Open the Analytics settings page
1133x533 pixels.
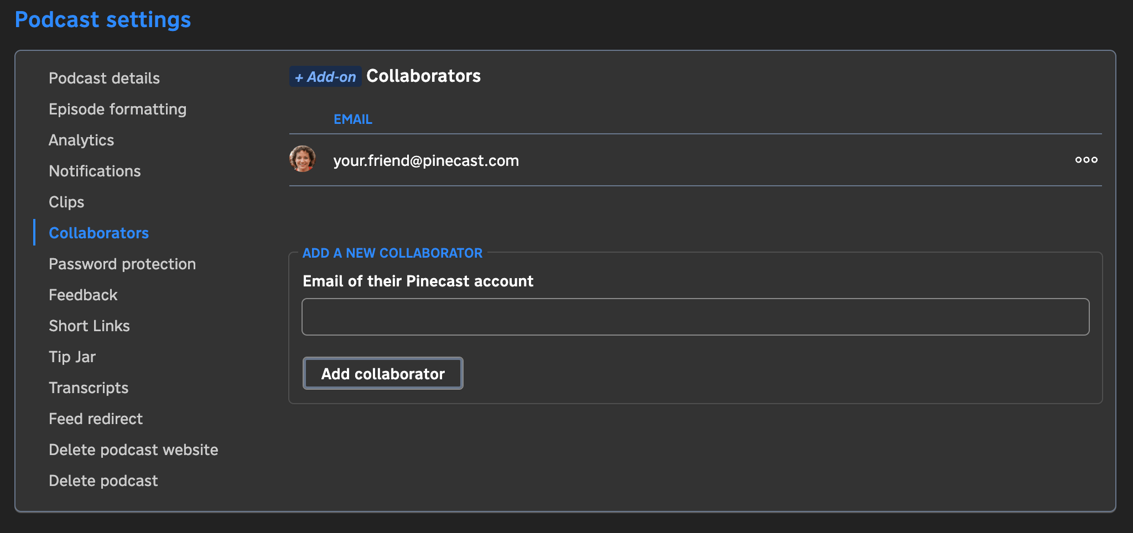tap(81, 140)
